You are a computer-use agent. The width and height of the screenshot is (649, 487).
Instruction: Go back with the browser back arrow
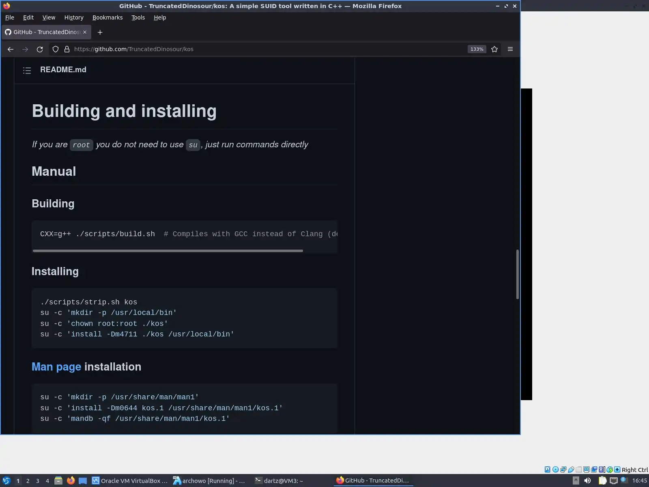pyautogui.click(x=11, y=49)
